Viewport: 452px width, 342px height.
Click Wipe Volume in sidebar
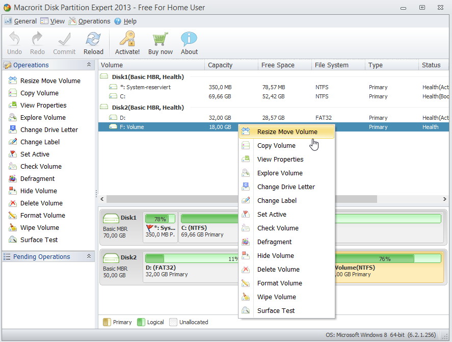pyautogui.click(x=34, y=227)
